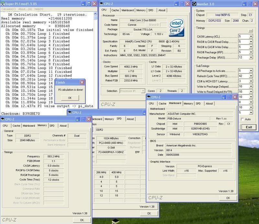Viewport: 259px width, 224px height.
Task: Select About tab in CPU-Z Processor window
Action: click(162, 10)
